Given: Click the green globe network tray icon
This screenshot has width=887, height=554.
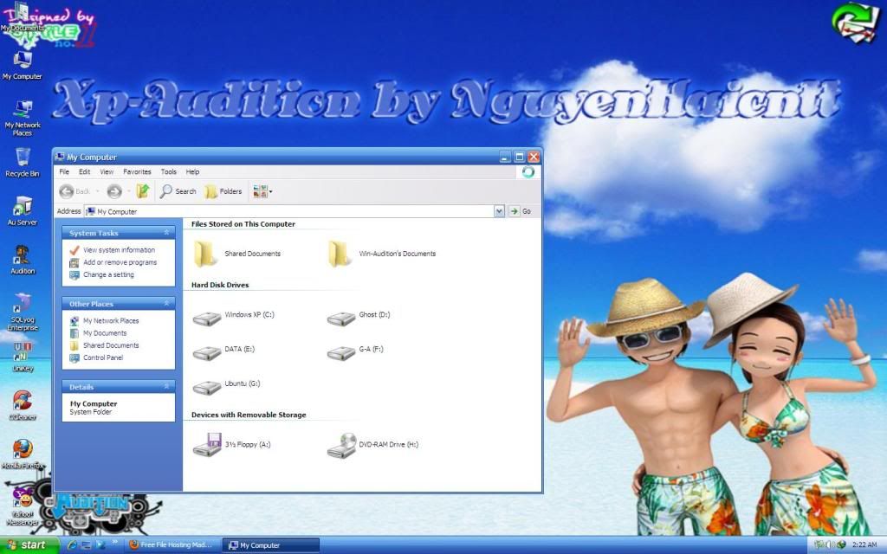Looking at the screenshot, I should coord(841,545).
